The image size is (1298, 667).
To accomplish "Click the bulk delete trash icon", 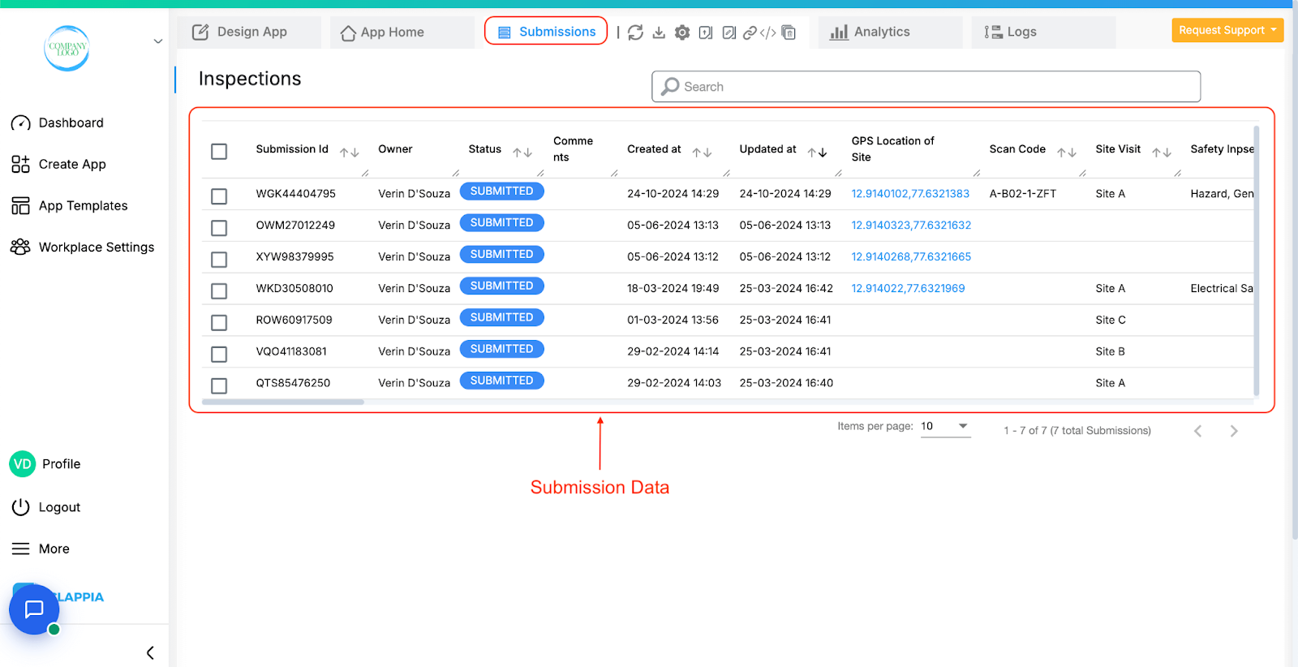I will click(789, 32).
